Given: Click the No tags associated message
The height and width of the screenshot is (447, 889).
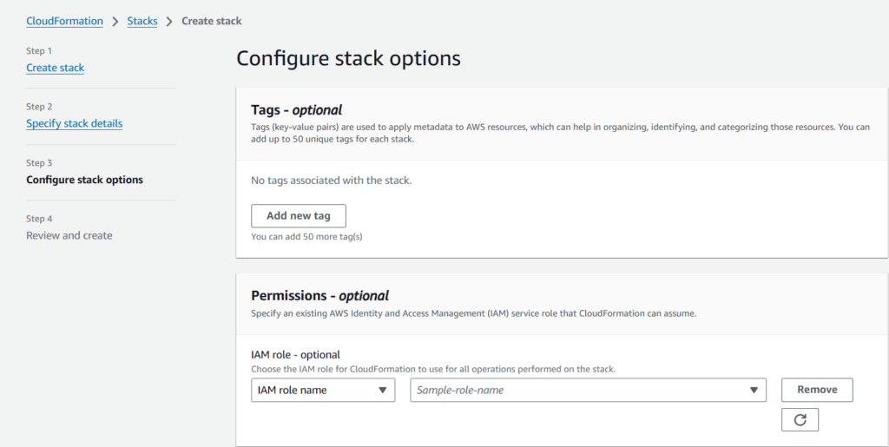Looking at the screenshot, I should coord(331,181).
